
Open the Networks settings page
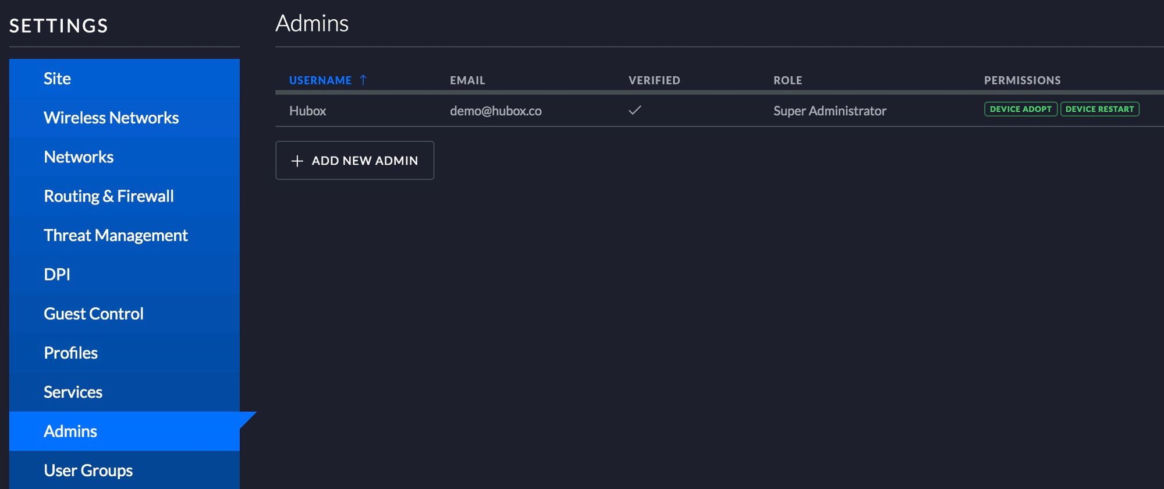coord(125,157)
